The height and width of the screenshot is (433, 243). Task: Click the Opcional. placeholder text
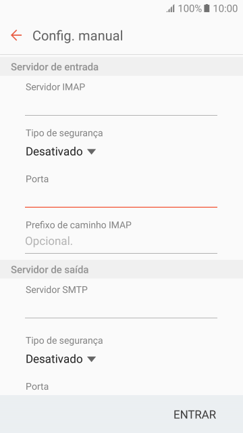pyautogui.click(x=49, y=241)
